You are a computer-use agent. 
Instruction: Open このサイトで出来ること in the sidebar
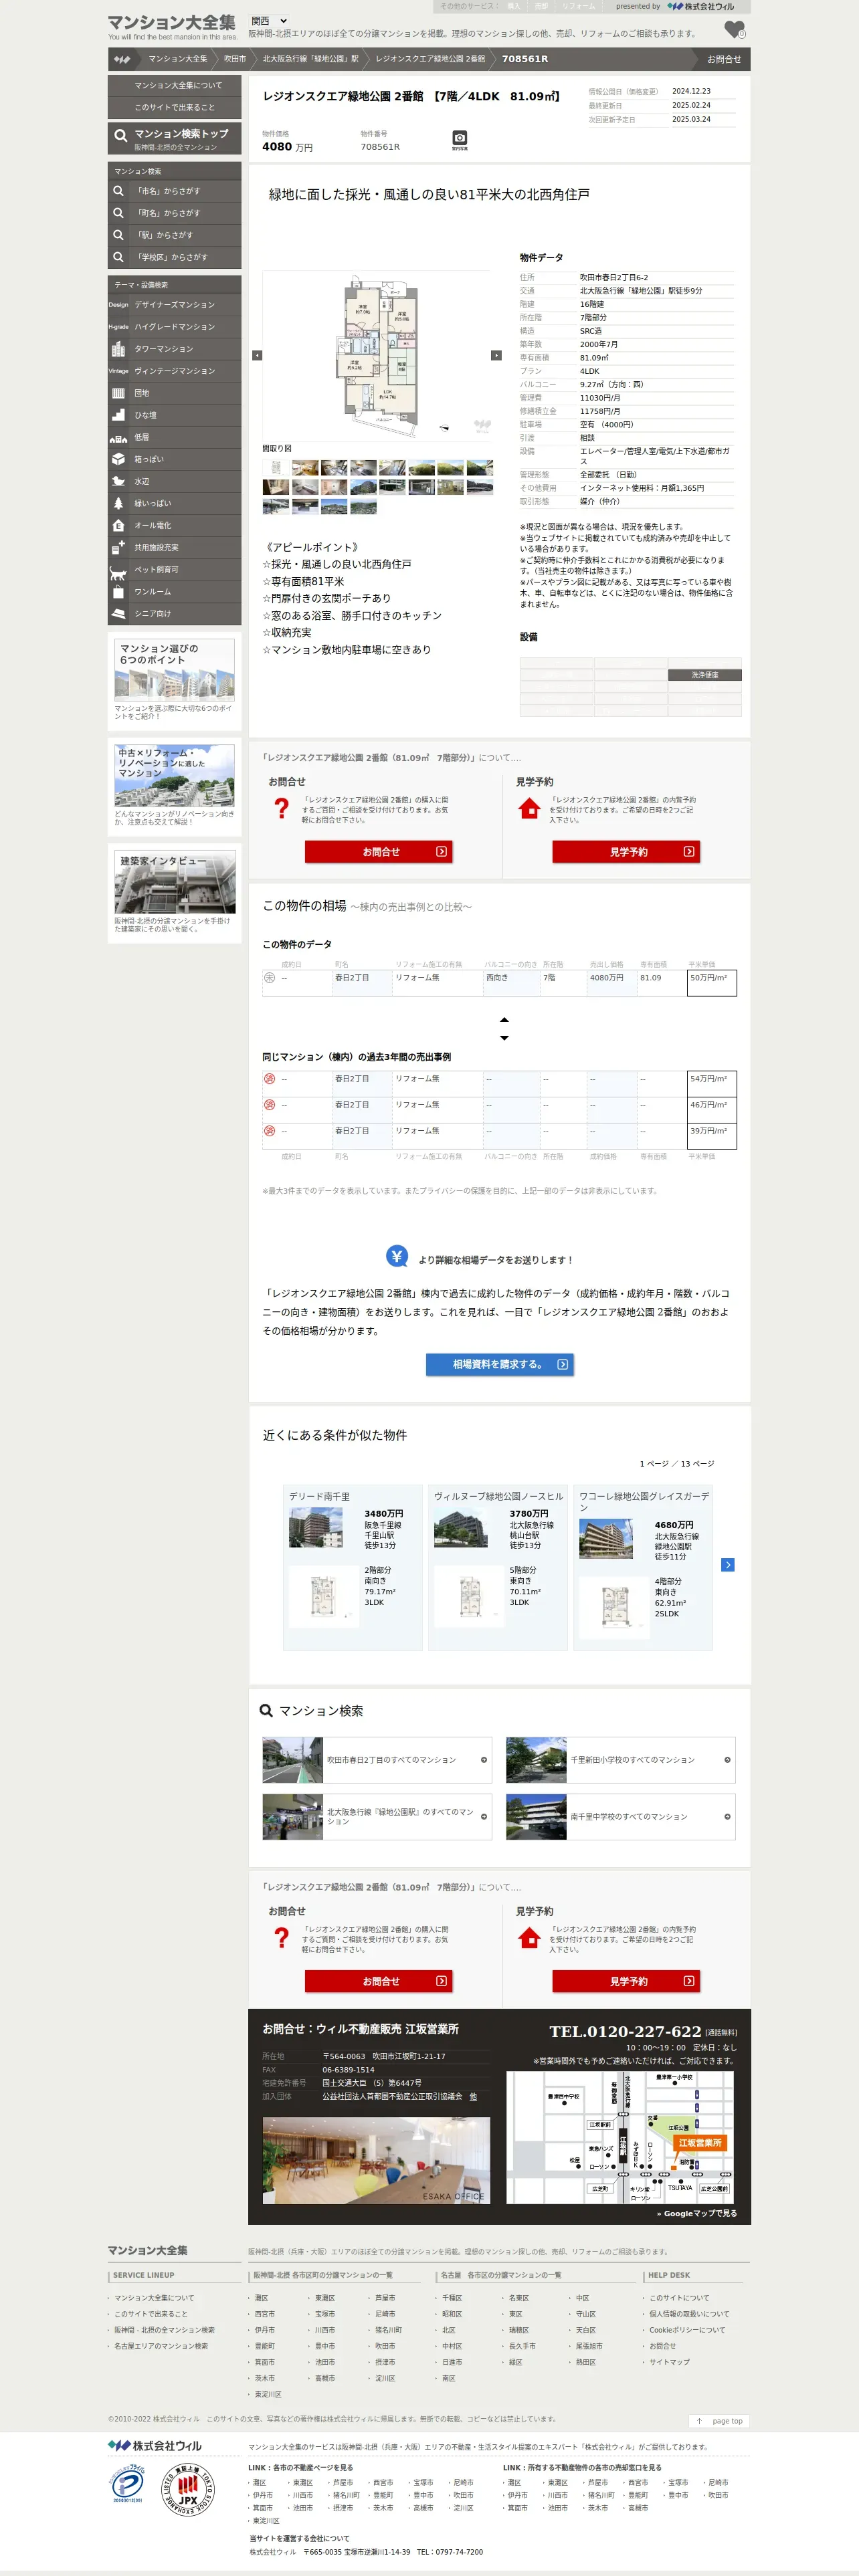pyautogui.click(x=175, y=108)
